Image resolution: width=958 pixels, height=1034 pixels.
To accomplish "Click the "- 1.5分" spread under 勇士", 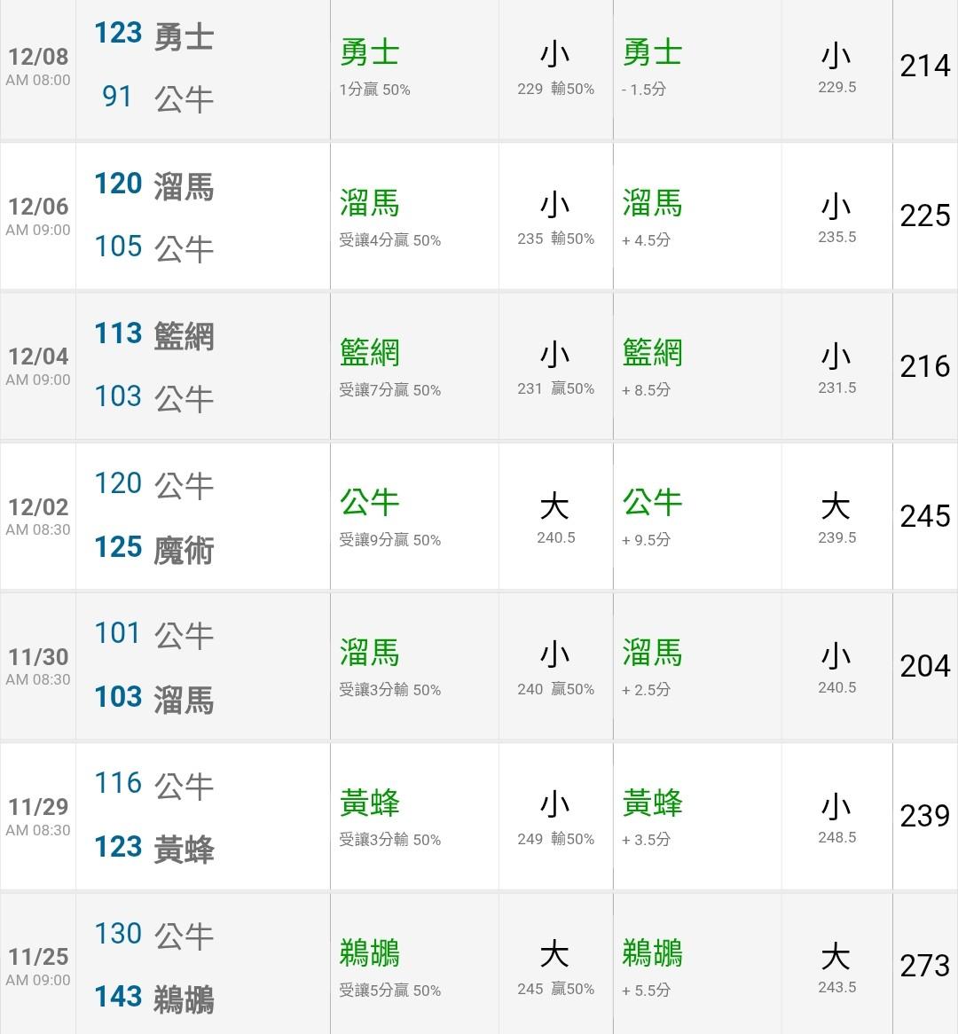I will [644, 90].
